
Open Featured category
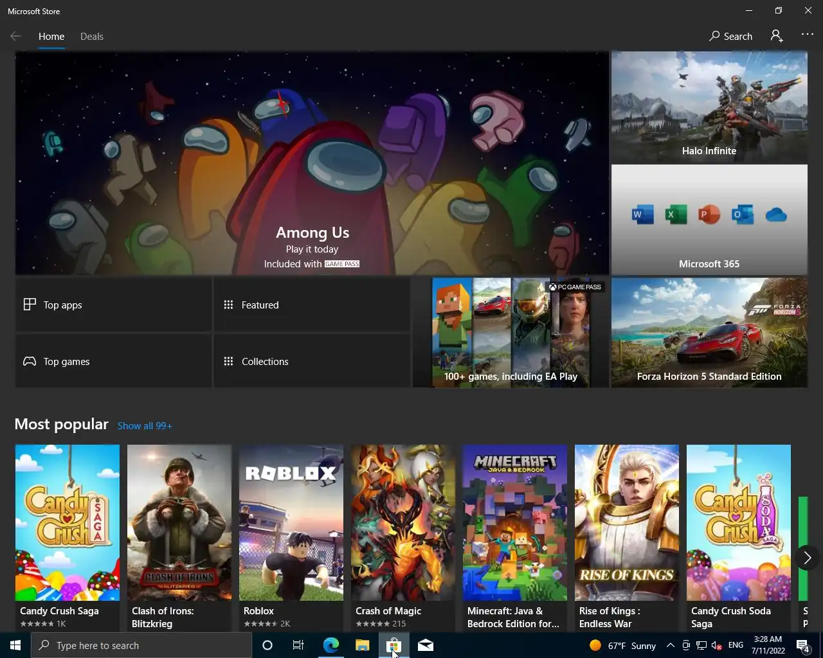pos(312,305)
